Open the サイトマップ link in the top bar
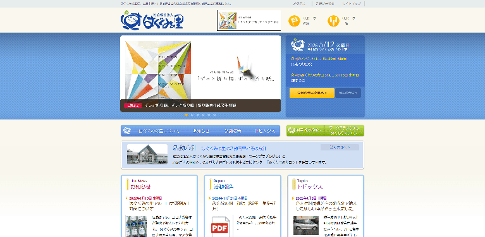The height and width of the screenshot is (237, 485). [352, 4]
